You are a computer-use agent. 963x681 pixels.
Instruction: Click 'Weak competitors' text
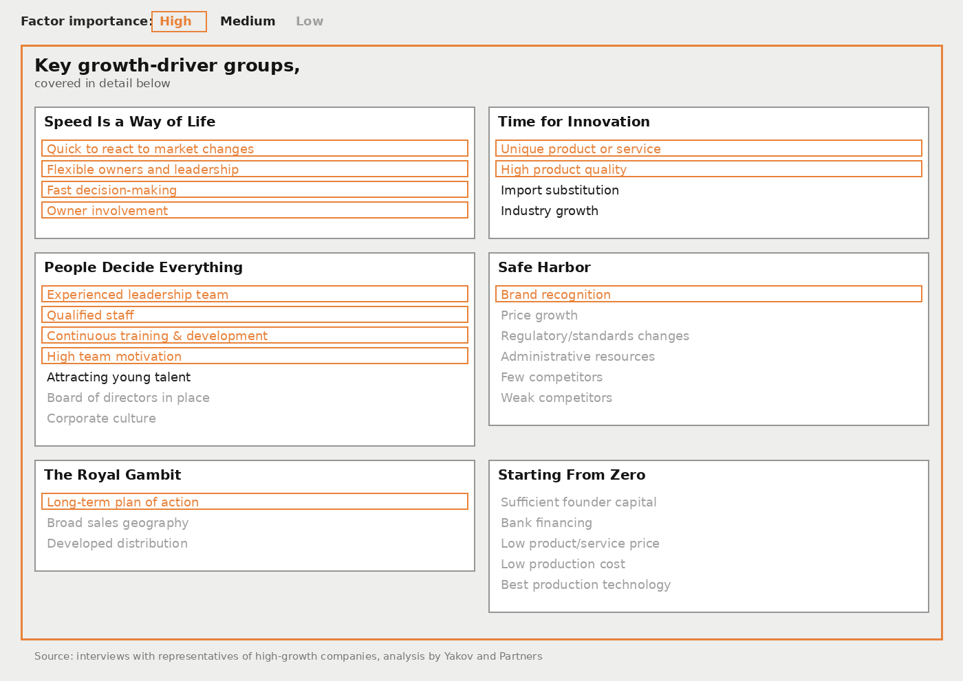coord(556,398)
